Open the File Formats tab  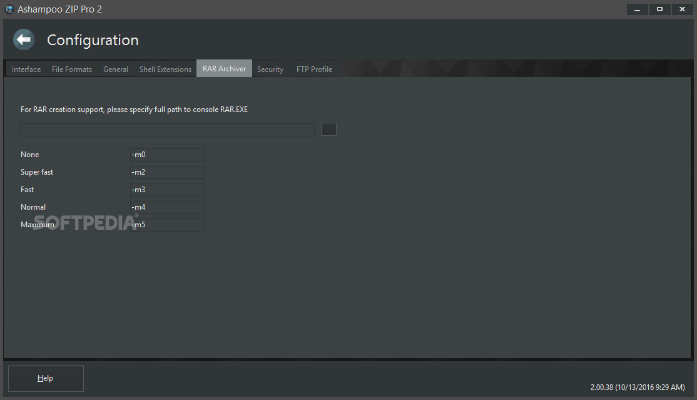coord(72,69)
